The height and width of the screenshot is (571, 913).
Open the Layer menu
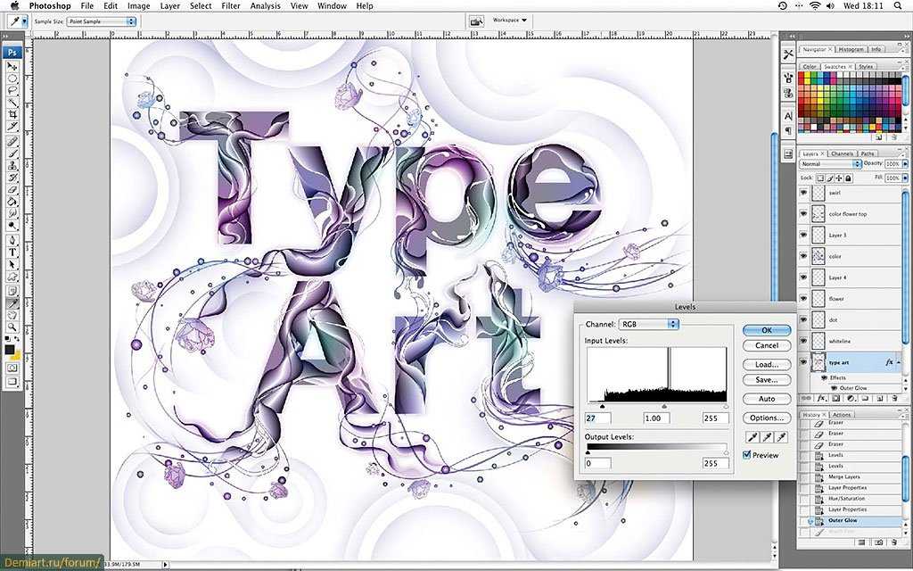[x=170, y=6]
